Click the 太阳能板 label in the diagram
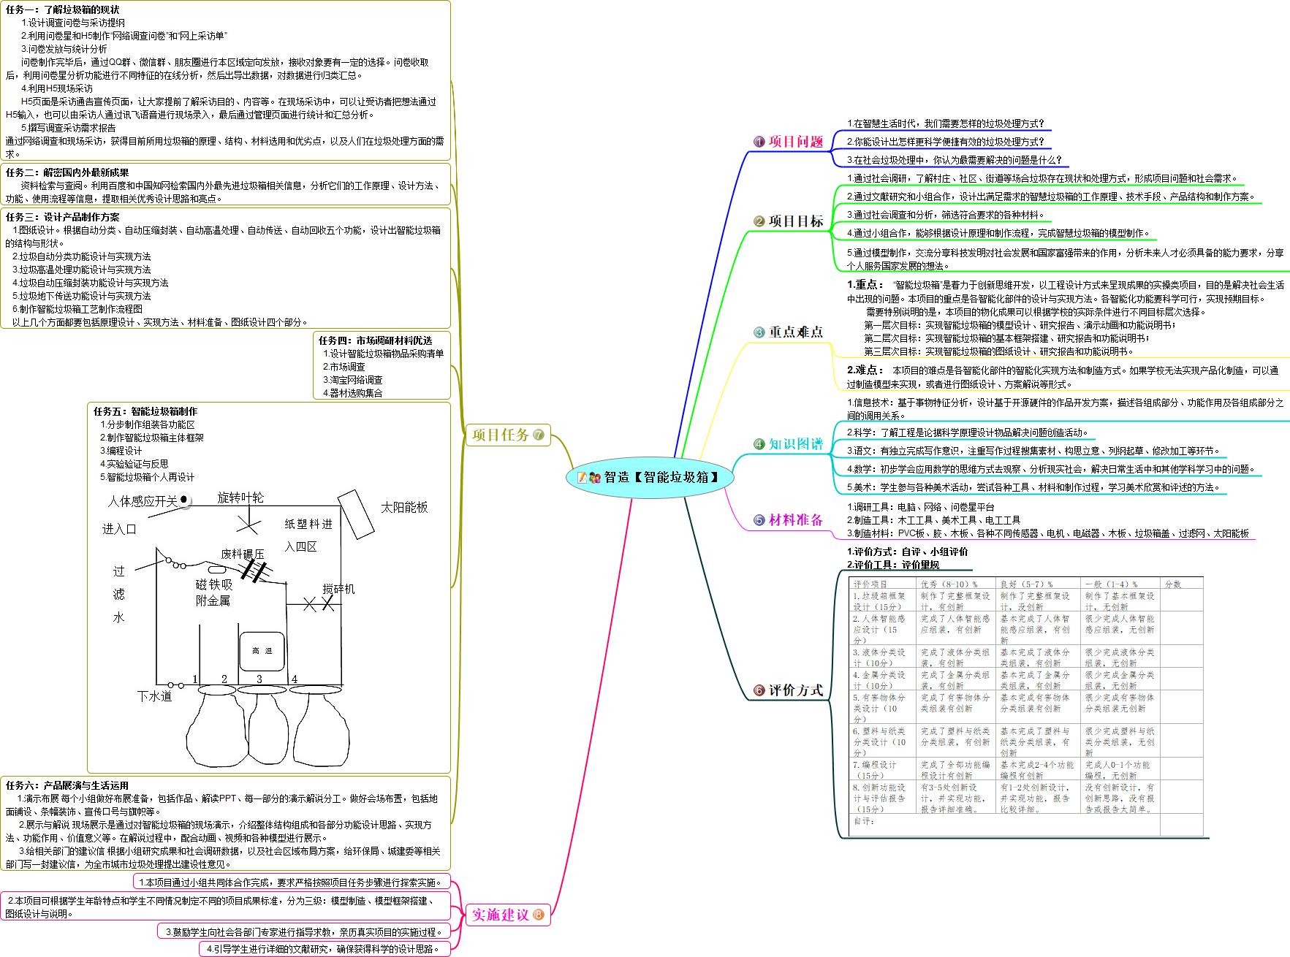Image resolution: width=1290 pixels, height=957 pixels. [x=403, y=507]
